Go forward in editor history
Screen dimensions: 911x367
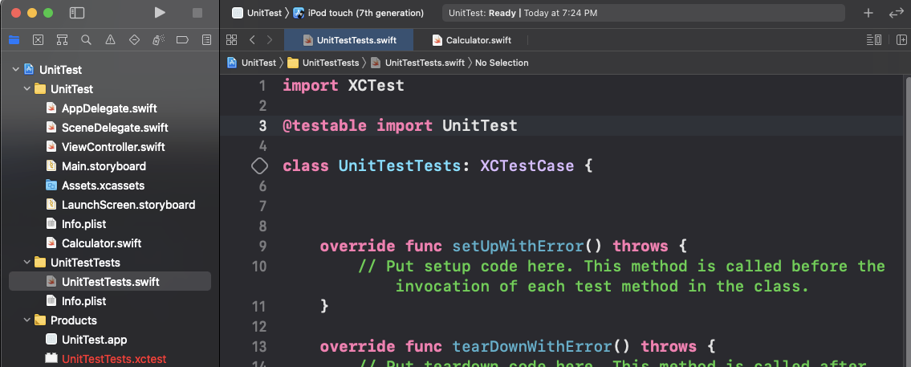270,39
